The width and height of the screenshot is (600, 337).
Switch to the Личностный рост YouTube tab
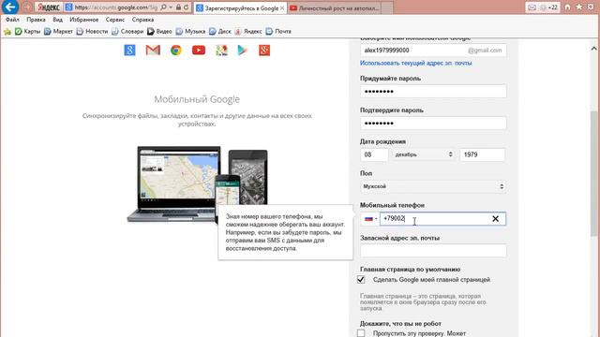click(x=334, y=8)
